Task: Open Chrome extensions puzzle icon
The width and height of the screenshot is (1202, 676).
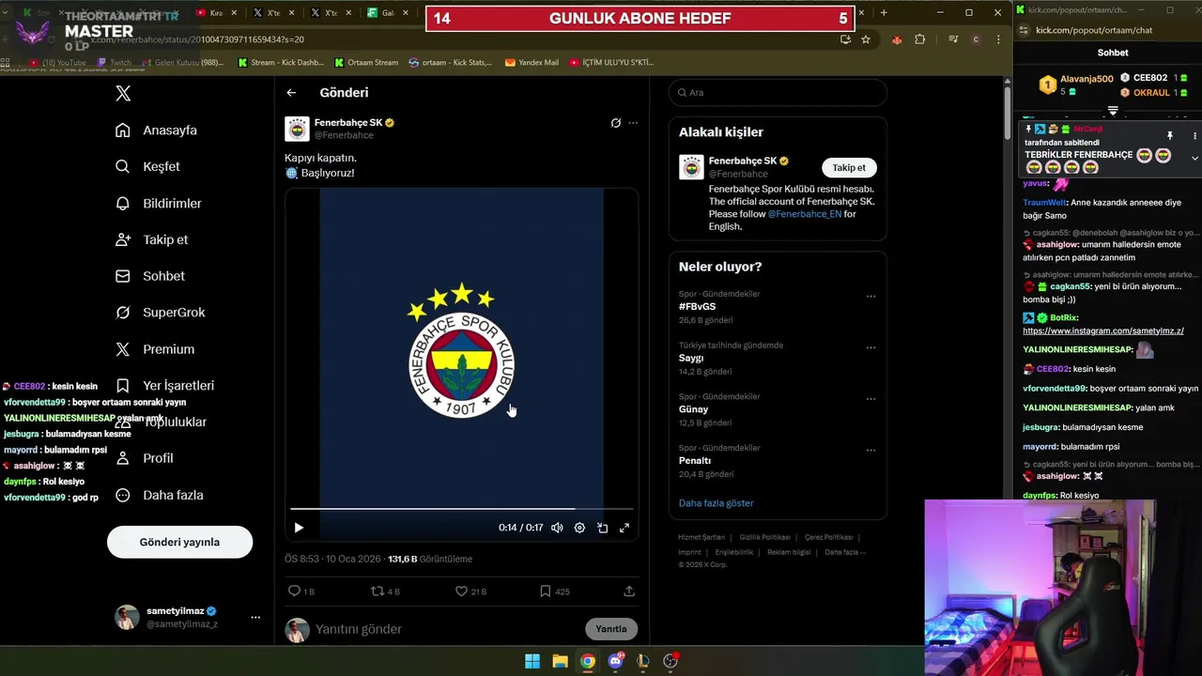Action: pos(919,39)
